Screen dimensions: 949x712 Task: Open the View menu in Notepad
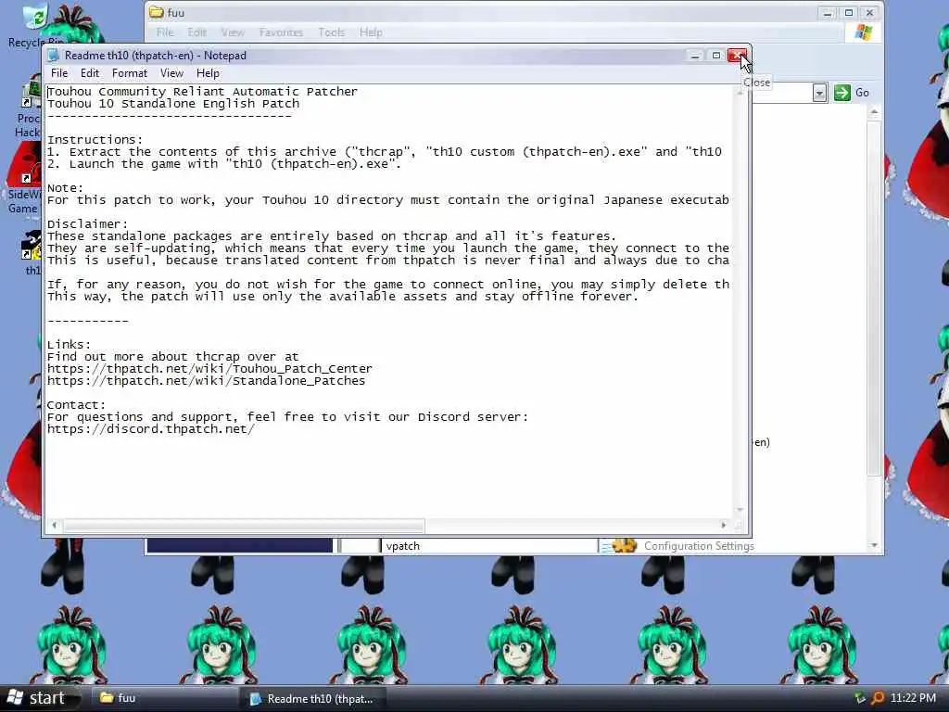(171, 73)
